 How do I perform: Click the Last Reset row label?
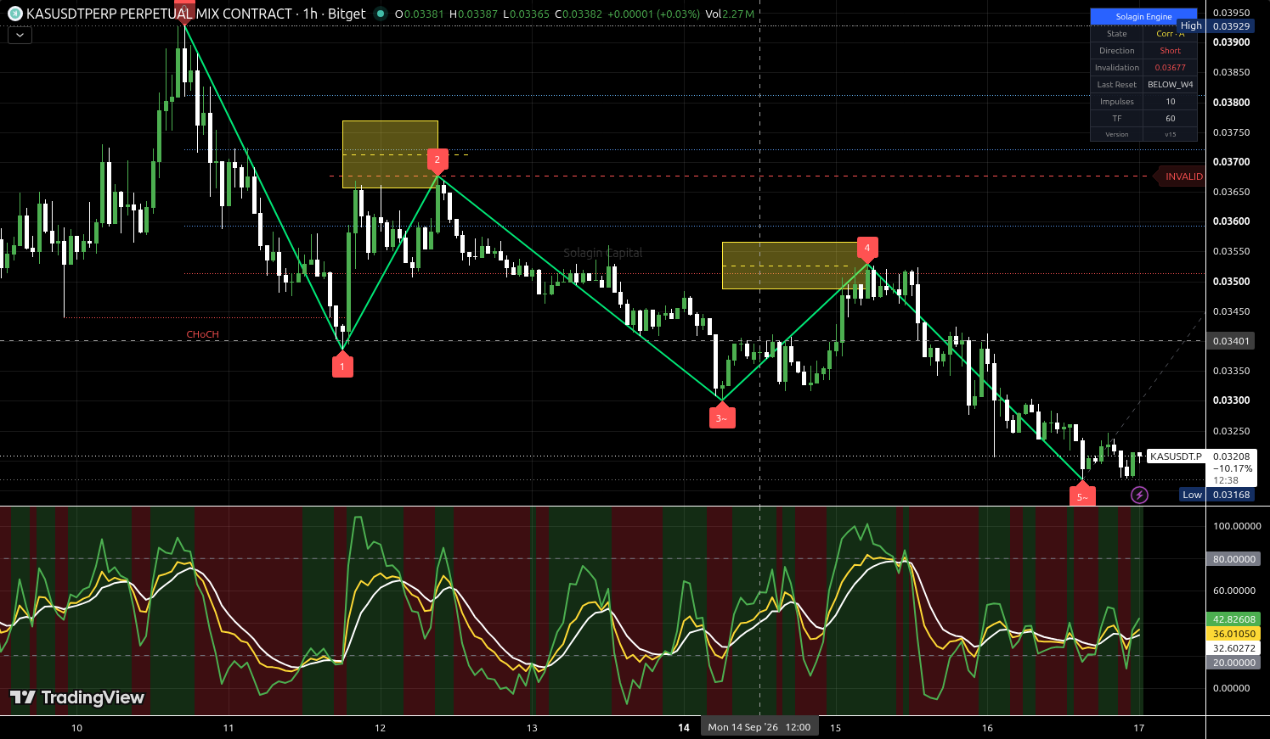coord(1117,85)
